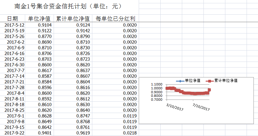Select the date cell 2017-5-12
Image resolution: width=258 pixels, height=136 pixels.
(x=14, y=25)
